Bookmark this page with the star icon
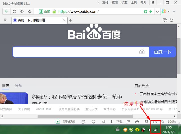This screenshot has width=181, height=134. [x=30, y=12]
